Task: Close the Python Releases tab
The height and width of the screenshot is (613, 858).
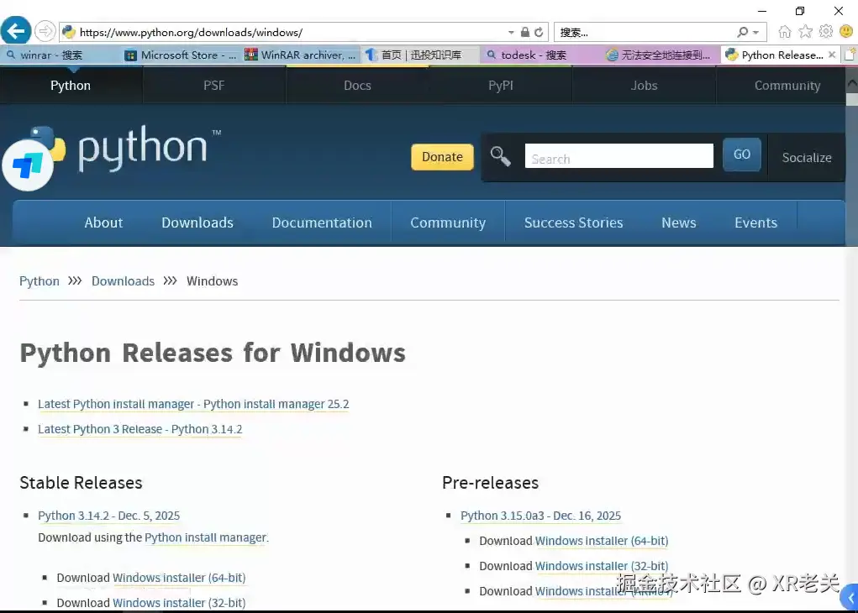Action: 832,55
